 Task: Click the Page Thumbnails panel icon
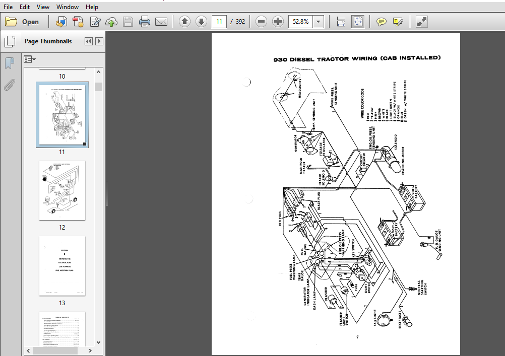[x=10, y=41]
